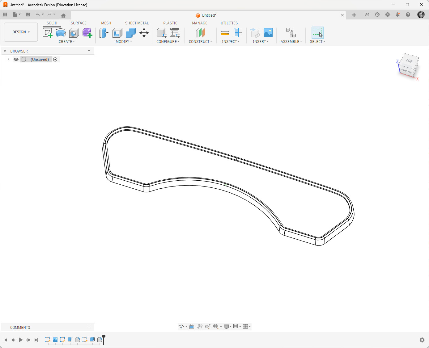This screenshot has height=348, width=429.
Task: Click the Create Sketch tool icon
Action: click(x=47, y=32)
